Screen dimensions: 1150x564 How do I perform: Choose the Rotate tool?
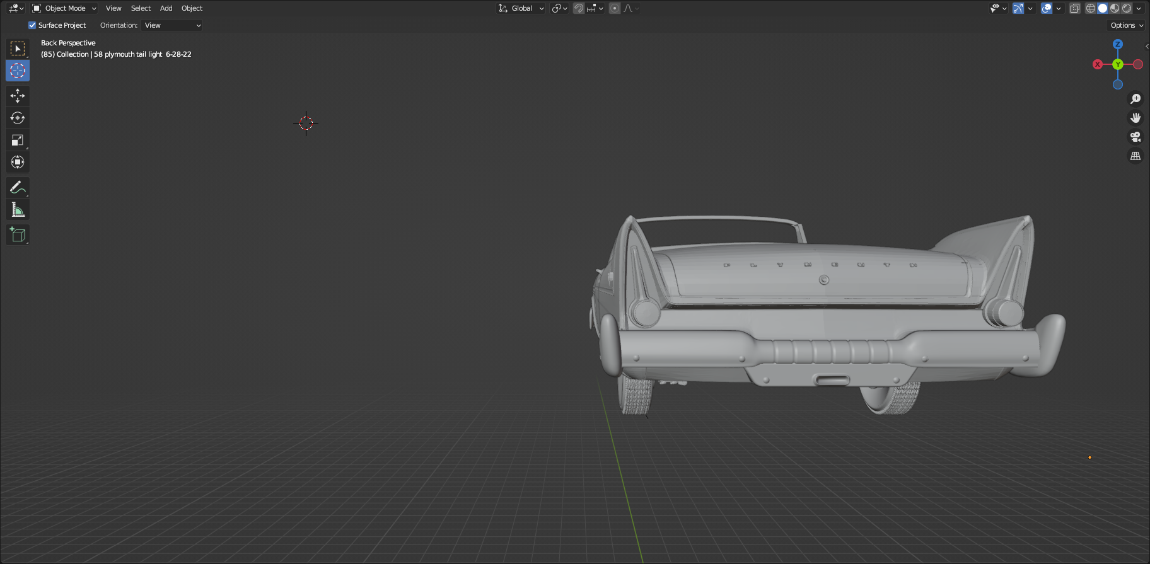pyautogui.click(x=18, y=118)
